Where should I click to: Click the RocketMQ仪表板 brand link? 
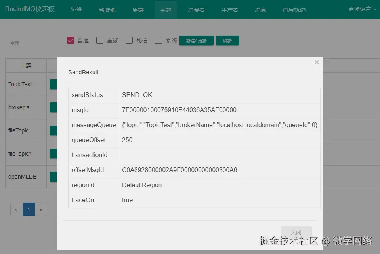[x=30, y=9]
